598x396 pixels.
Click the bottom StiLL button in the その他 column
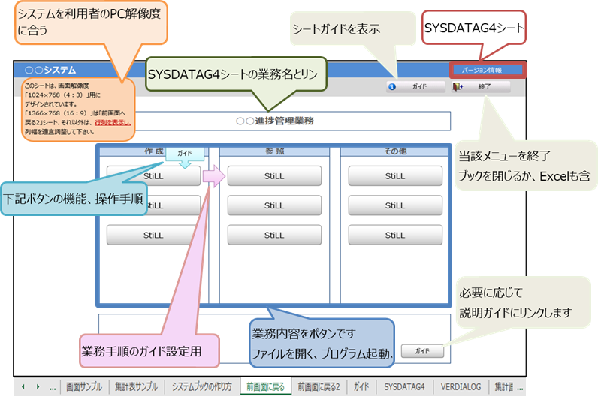coord(395,235)
